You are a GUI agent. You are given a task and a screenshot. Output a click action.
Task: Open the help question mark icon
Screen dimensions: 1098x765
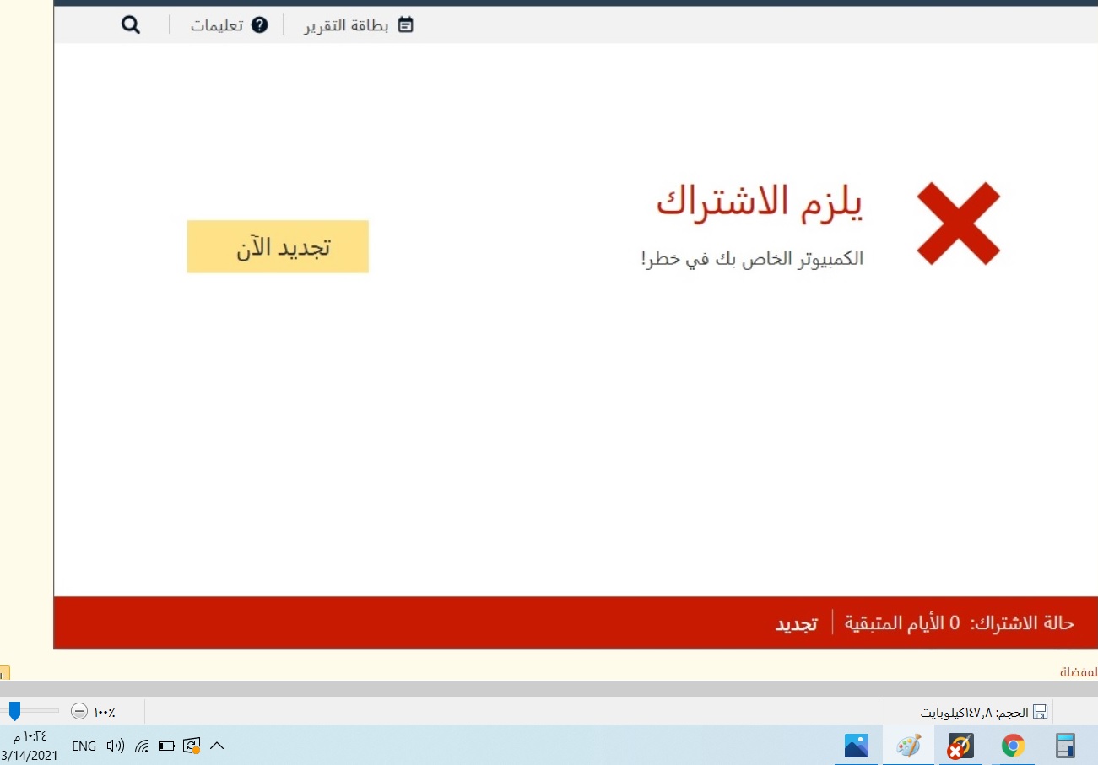click(260, 25)
